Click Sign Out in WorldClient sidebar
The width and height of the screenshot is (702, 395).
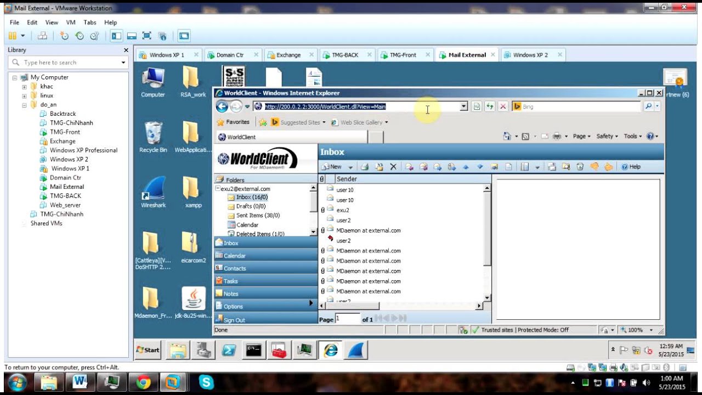[x=234, y=320]
